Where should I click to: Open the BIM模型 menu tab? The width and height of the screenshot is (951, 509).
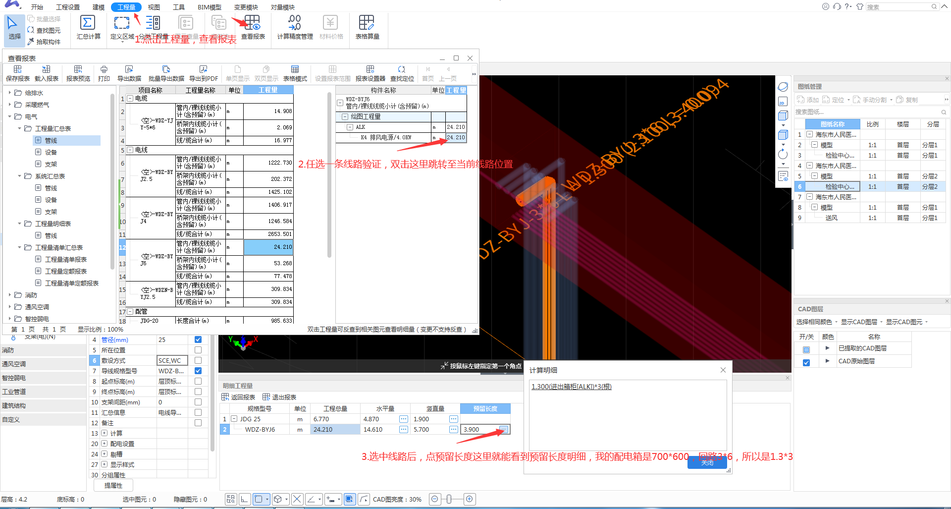click(x=210, y=7)
